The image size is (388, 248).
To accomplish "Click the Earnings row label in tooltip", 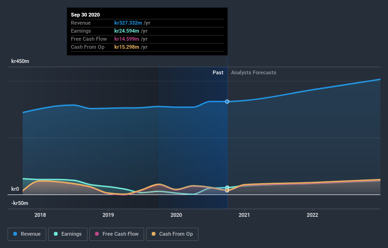I will click(x=81, y=31).
